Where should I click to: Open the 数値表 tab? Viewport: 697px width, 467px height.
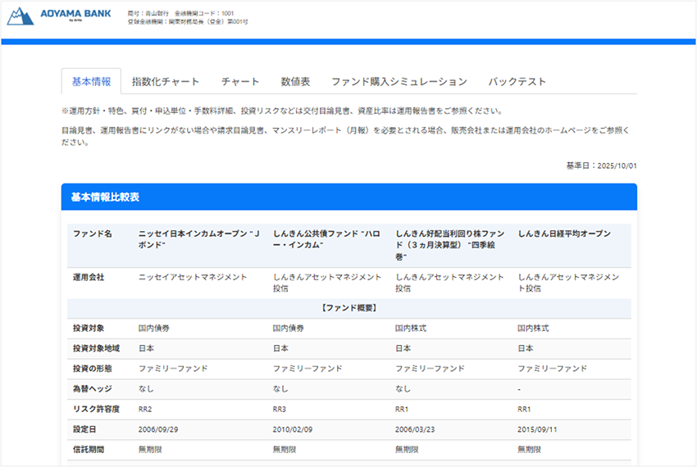pos(295,82)
